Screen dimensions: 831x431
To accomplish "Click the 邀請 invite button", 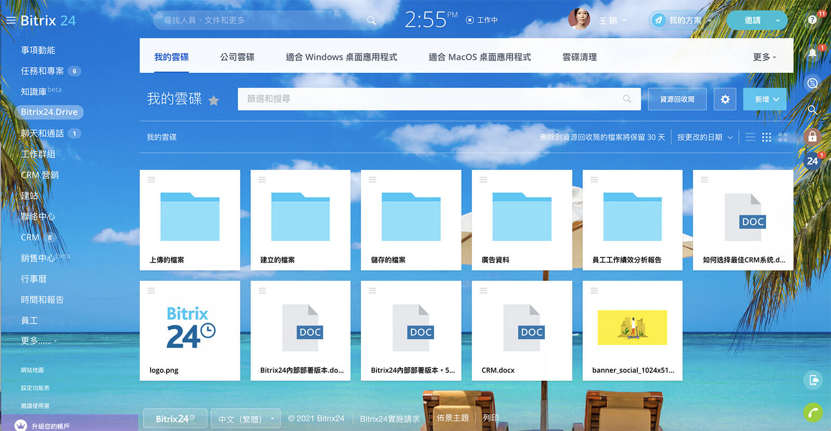I will [753, 20].
